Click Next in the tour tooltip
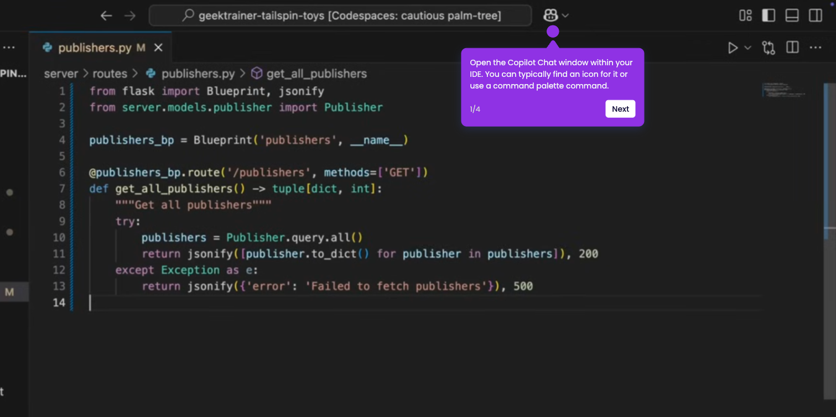This screenshot has height=417, width=836. [x=620, y=109]
